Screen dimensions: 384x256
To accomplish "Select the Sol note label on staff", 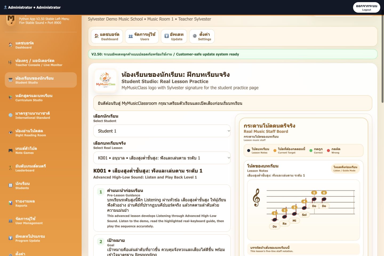I will pyautogui.click(x=304, y=215).
